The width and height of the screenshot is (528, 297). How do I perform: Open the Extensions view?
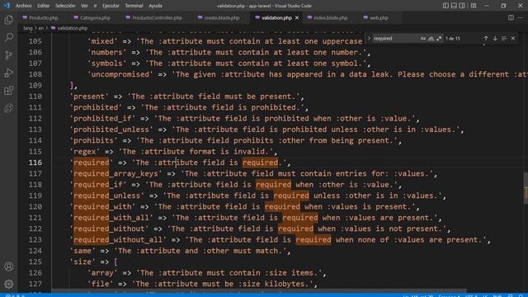pyautogui.click(x=9, y=91)
